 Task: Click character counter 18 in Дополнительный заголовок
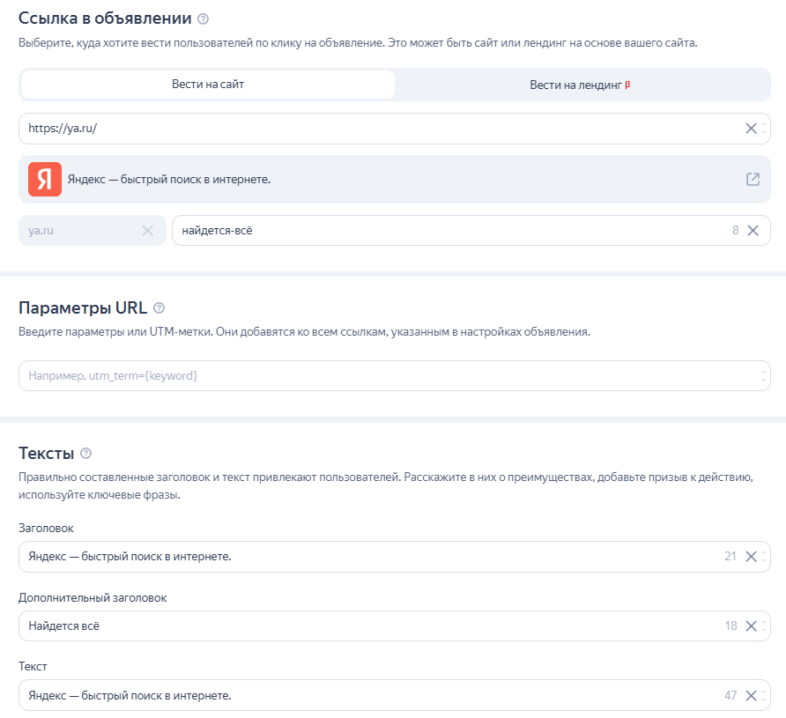[730, 625]
